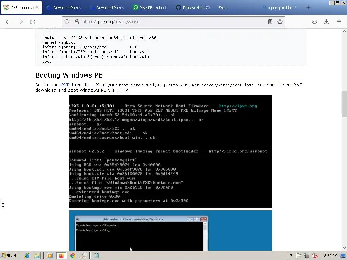Open the Firefox application menu
The width and height of the screenshot is (347, 260).
[x=339, y=22]
